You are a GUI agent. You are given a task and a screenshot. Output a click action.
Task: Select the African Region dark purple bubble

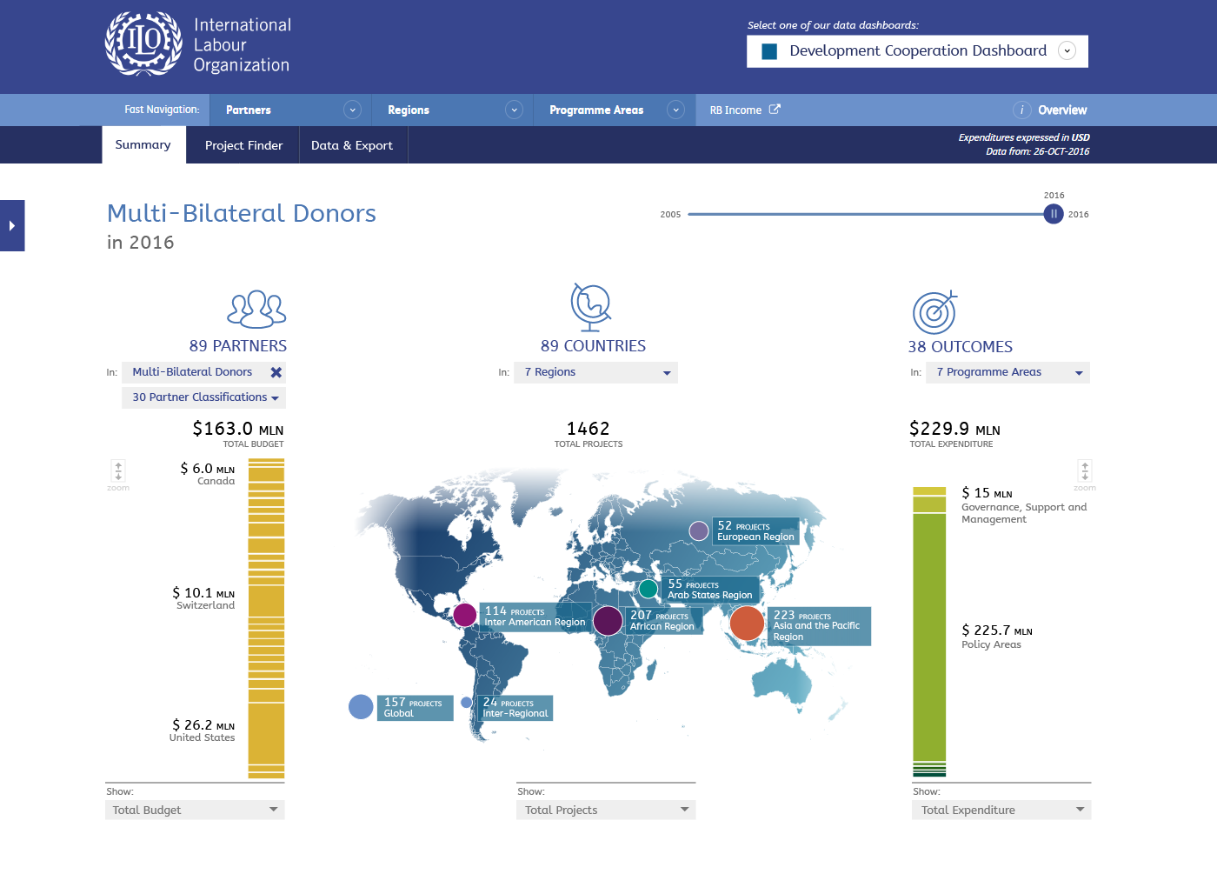coord(608,621)
